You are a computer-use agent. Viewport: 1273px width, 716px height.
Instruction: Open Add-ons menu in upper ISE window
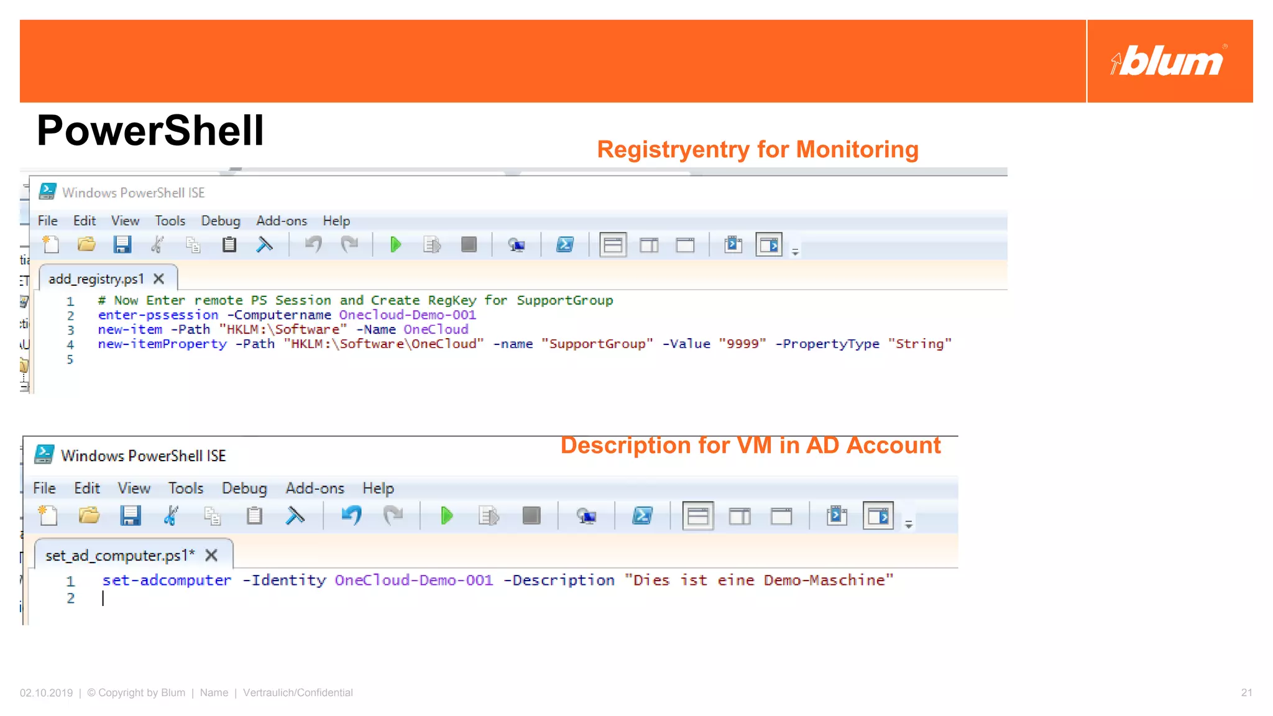(x=282, y=221)
